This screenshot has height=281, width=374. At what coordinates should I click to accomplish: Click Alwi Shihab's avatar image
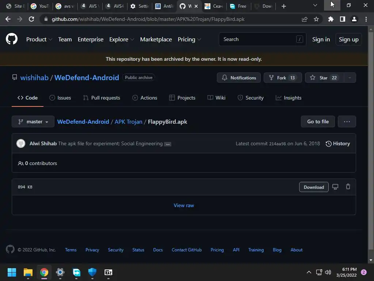[21, 143]
